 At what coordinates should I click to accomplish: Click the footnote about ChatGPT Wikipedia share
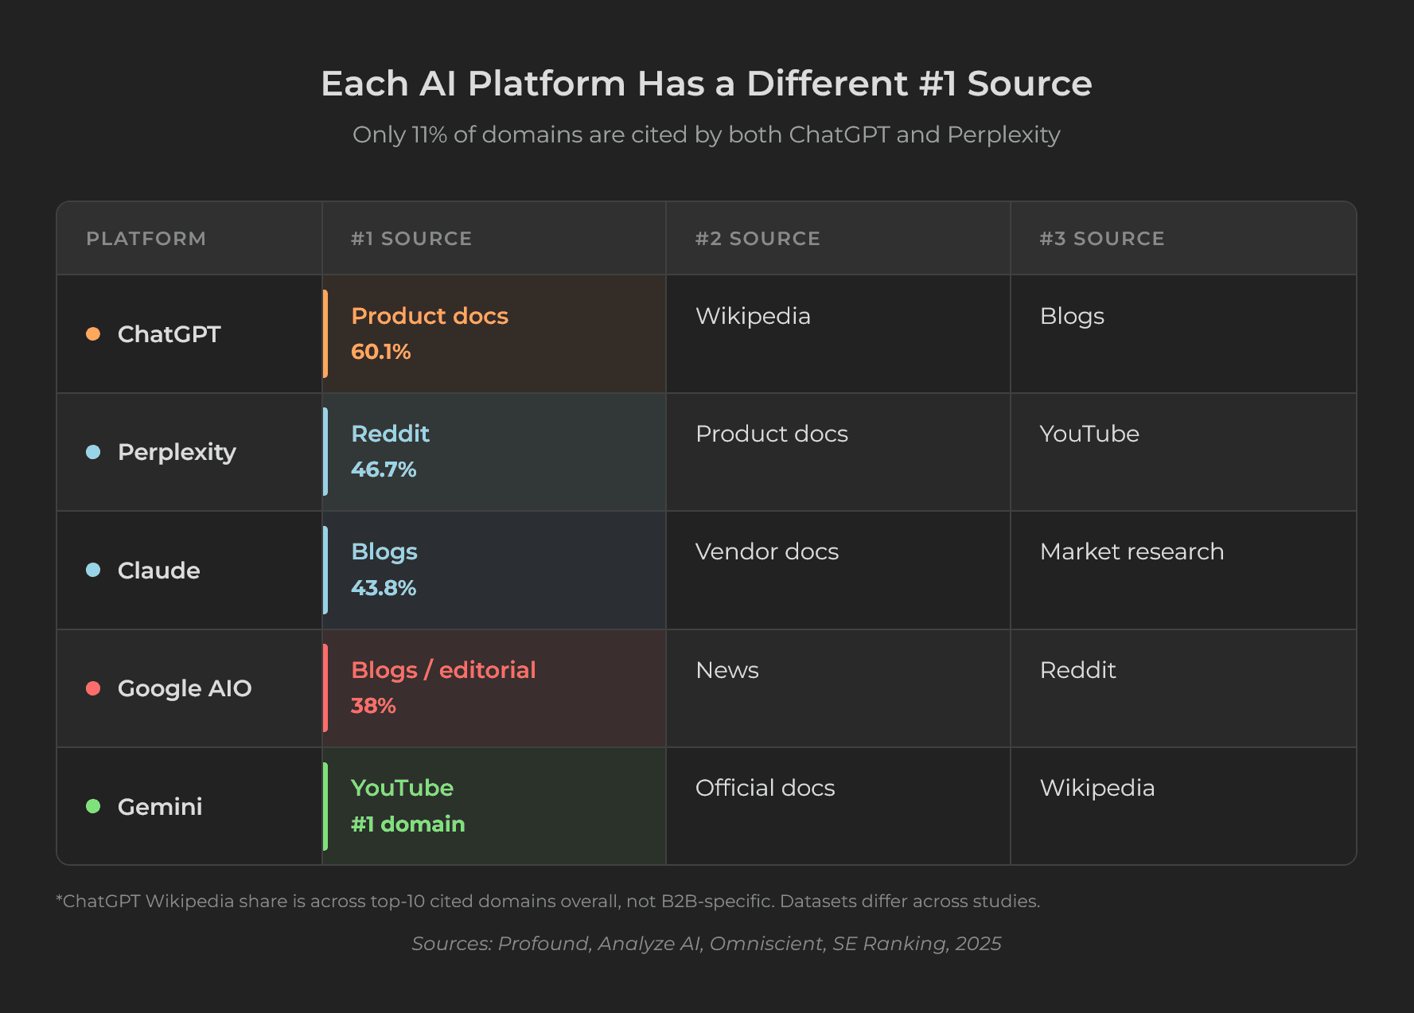(547, 901)
